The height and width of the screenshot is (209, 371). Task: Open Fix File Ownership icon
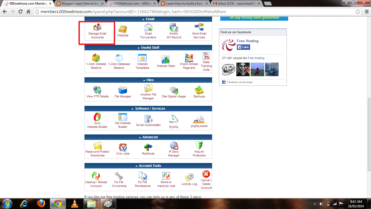119,176
